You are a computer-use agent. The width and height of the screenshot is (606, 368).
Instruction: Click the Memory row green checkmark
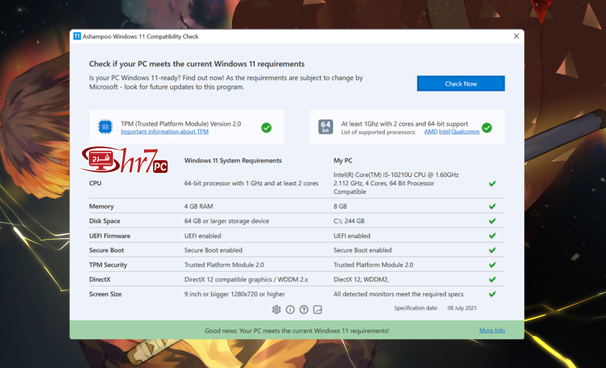point(492,206)
